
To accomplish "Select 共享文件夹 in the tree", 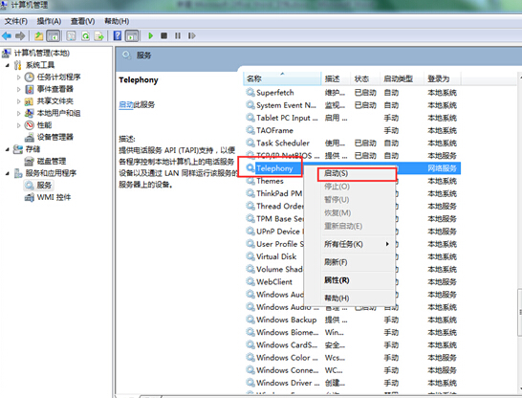I will pyautogui.click(x=54, y=100).
